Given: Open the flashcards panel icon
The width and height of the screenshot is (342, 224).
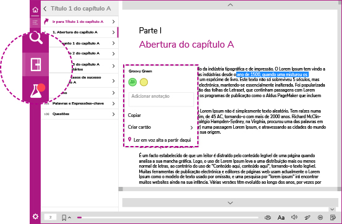Looking at the screenshot, I should 36,64.
